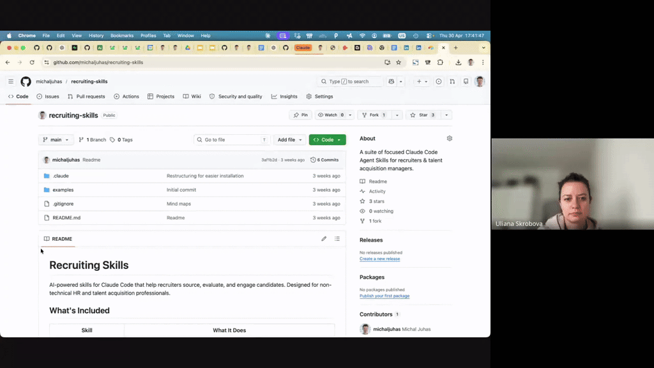Open the notifications inbox icon

click(x=466, y=81)
